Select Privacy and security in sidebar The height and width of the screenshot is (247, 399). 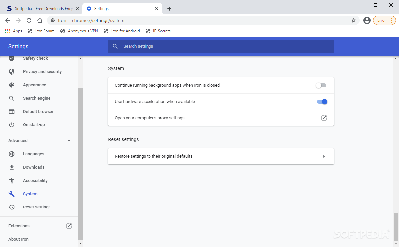click(x=42, y=72)
